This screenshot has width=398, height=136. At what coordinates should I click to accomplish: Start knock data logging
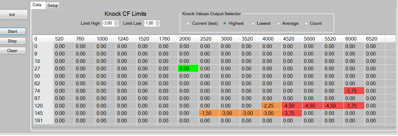point(12,31)
